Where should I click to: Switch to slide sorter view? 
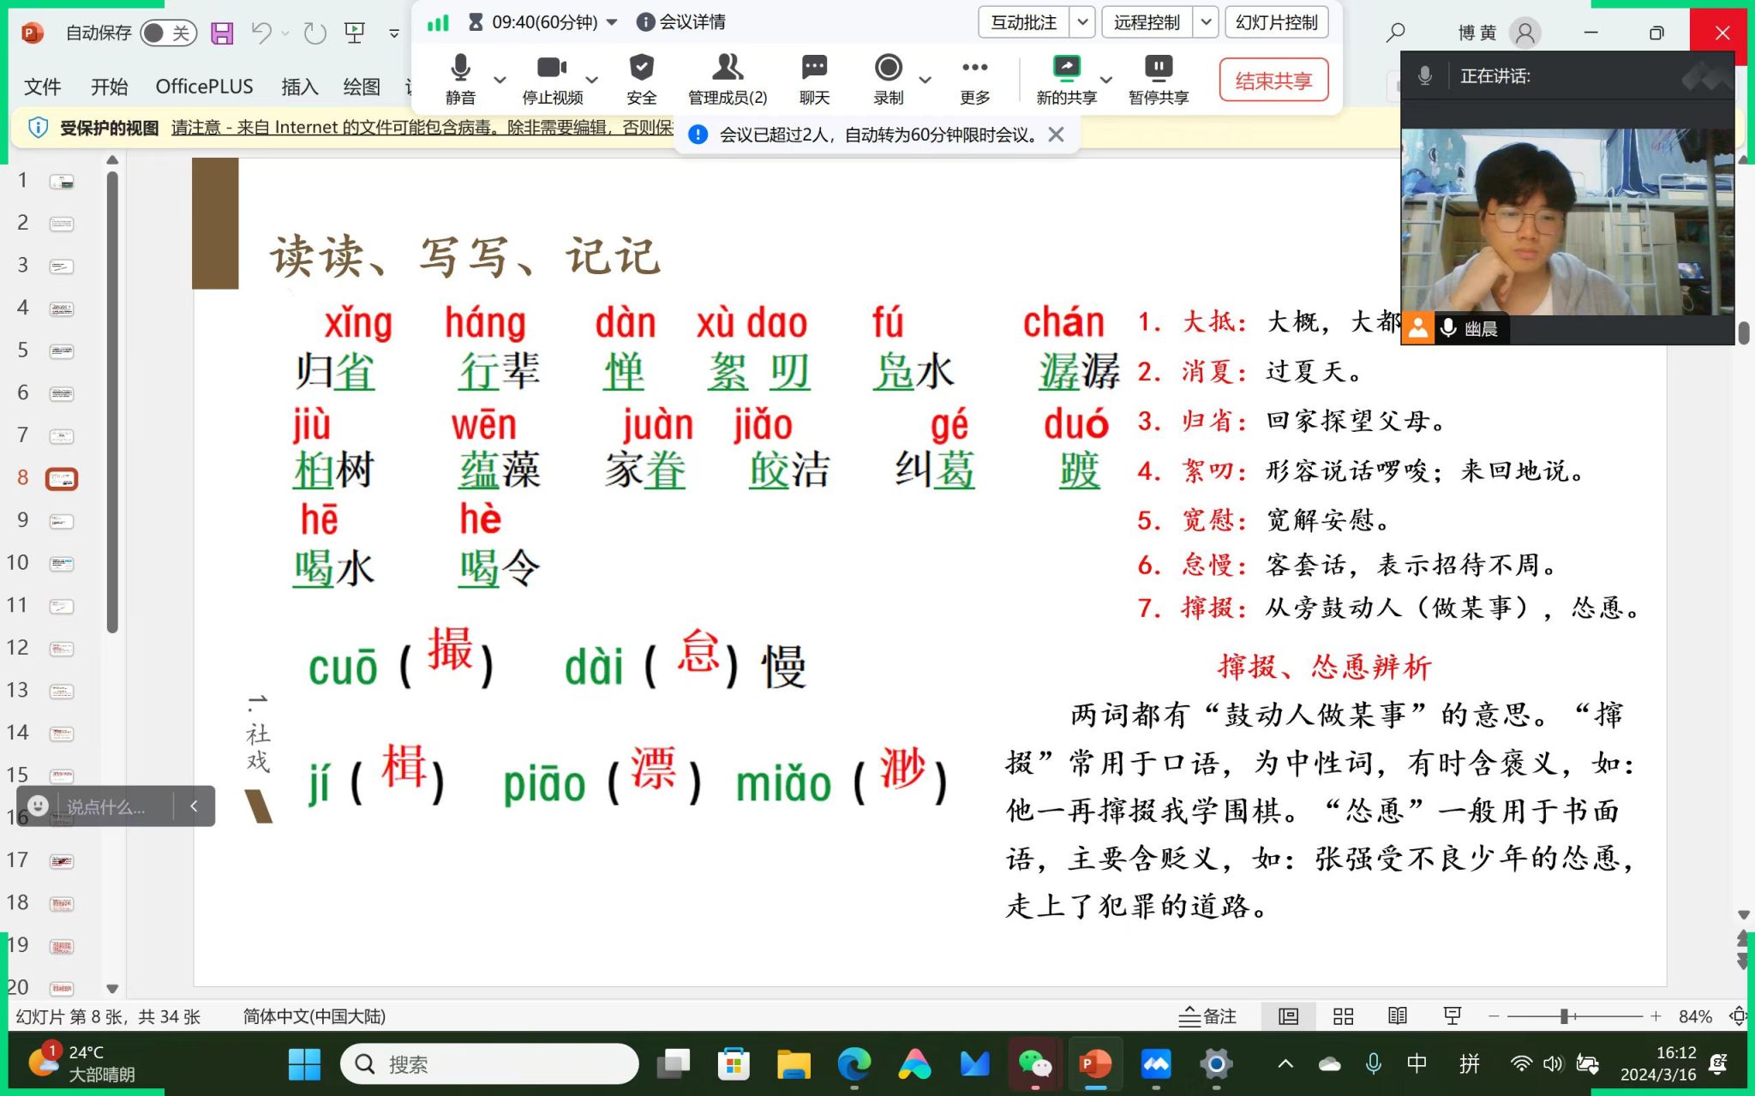tap(1343, 1016)
